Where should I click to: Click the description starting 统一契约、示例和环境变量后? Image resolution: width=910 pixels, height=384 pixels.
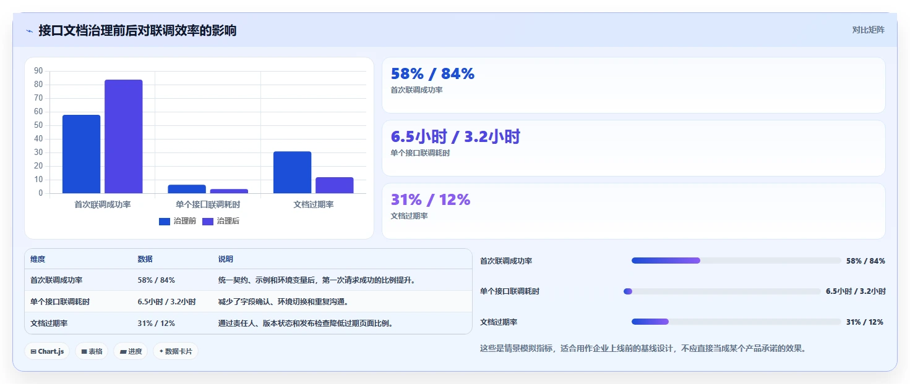[x=318, y=280]
